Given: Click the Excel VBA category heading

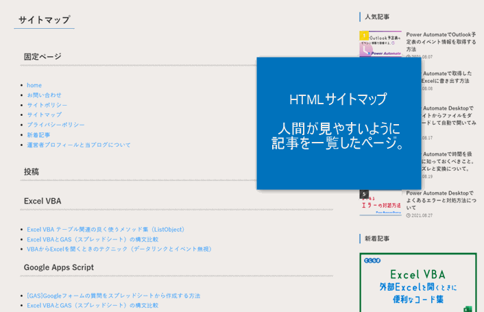Looking at the screenshot, I should click(43, 201).
